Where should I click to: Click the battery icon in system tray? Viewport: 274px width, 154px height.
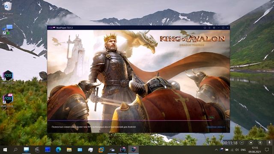226,150
